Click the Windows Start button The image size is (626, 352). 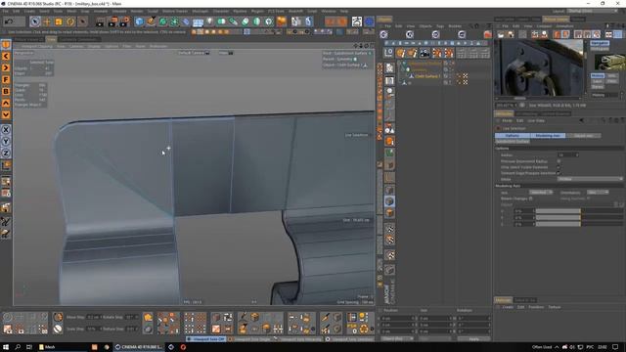(6, 347)
